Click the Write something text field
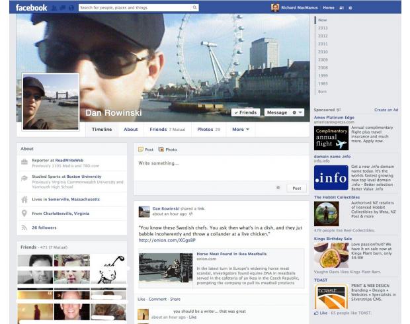The height and width of the screenshot is (324, 410). pyautogui.click(x=222, y=167)
